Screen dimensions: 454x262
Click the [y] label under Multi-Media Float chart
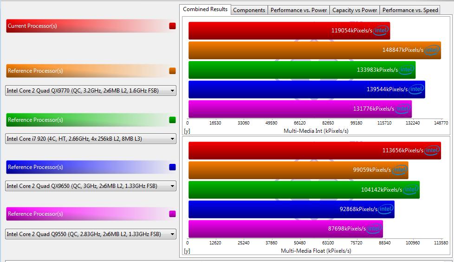coord(187,251)
